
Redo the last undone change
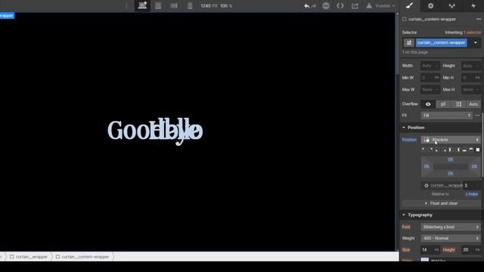click(x=314, y=6)
